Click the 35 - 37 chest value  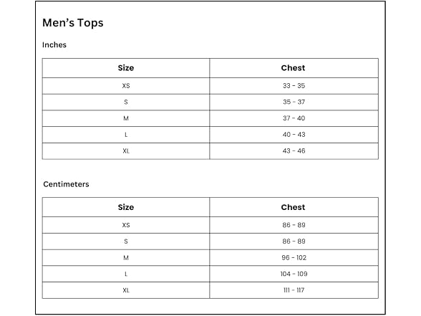[x=294, y=102]
